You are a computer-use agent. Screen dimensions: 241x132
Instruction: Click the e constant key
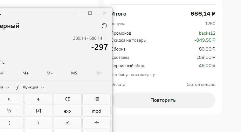pyautogui.click(x=38, y=99)
